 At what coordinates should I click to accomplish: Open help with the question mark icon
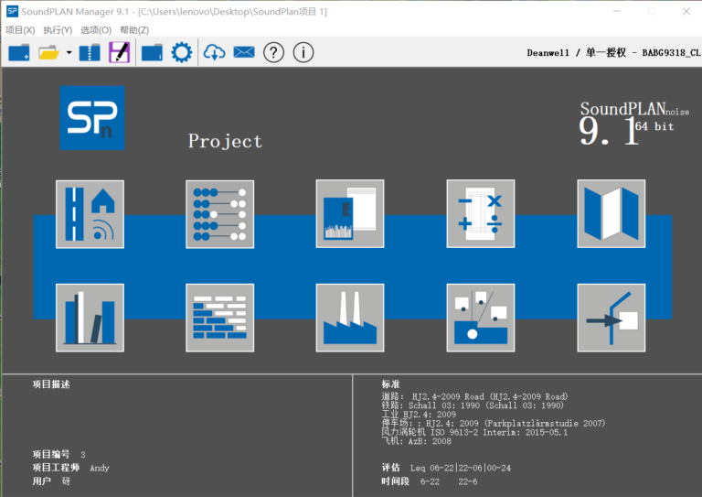(x=273, y=52)
